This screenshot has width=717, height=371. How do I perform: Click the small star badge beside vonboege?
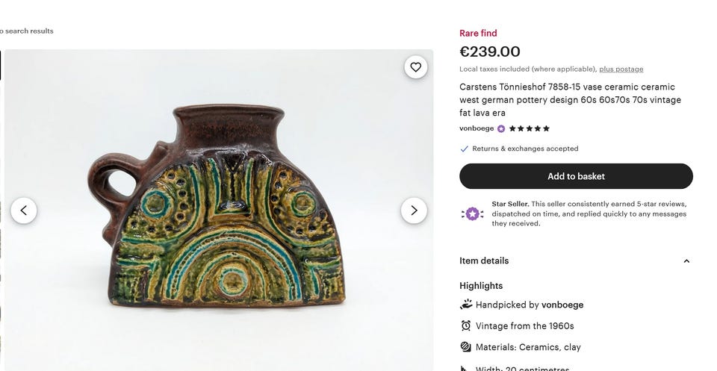(501, 128)
